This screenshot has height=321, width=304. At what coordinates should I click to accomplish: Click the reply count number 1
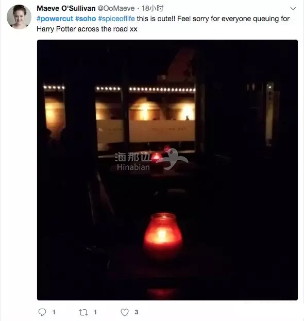pos(54,312)
